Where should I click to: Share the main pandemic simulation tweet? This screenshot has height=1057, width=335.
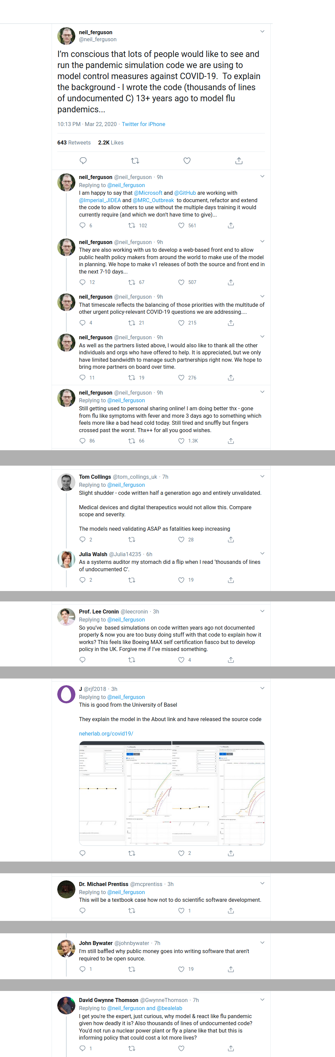click(239, 161)
